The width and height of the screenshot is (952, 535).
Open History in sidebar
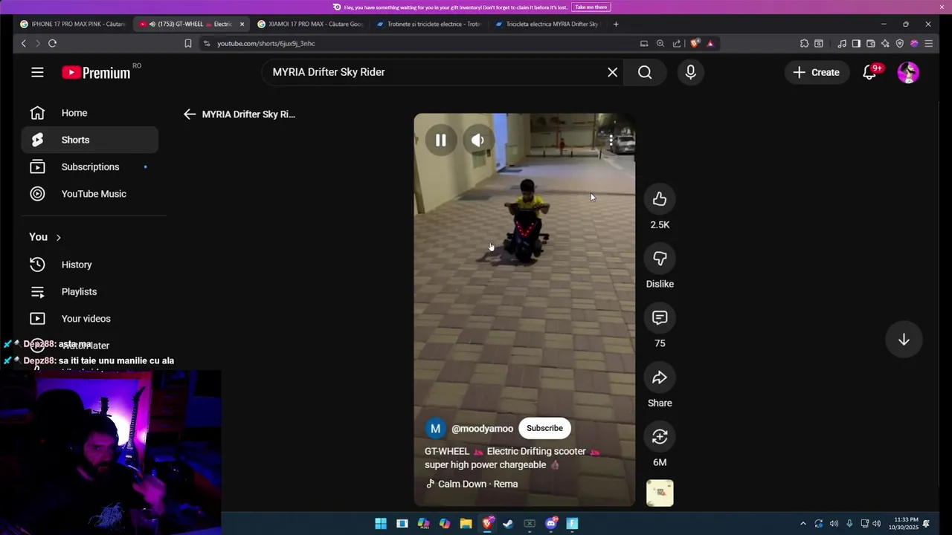(x=89, y=265)
